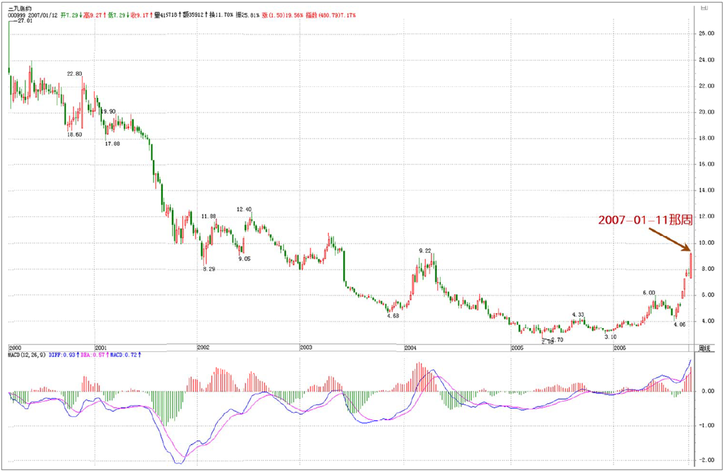This screenshot has height=472, width=724.
Task: Select the 2001 year marker on time axis
Action: point(101,347)
